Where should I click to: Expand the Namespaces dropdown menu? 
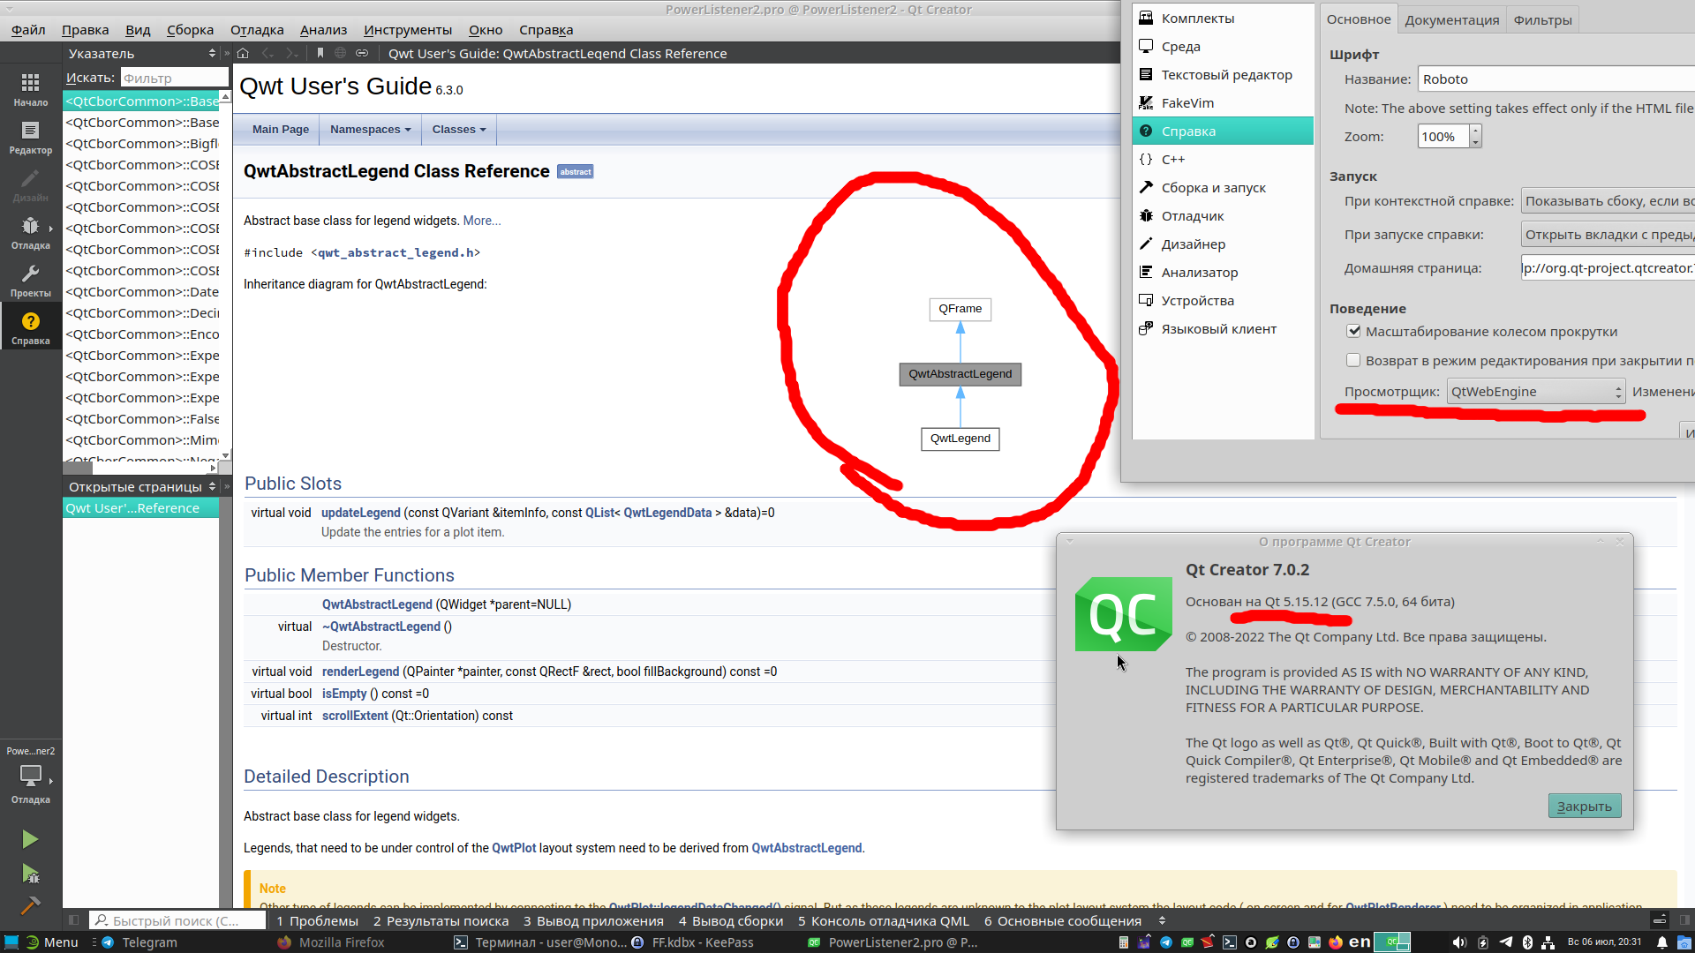coord(370,129)
